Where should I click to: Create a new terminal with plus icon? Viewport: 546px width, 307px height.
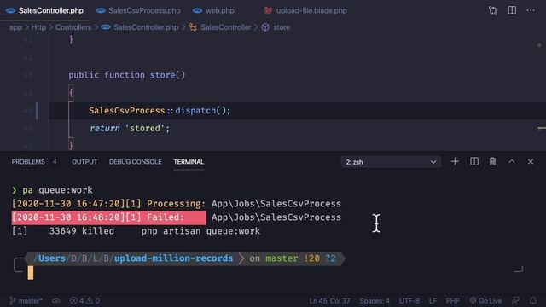[x=455, y=161]
